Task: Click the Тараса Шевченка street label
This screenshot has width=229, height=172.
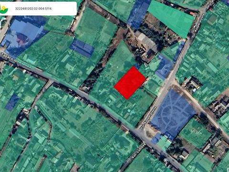Action: pyautogui.click(x=16, y=61)
